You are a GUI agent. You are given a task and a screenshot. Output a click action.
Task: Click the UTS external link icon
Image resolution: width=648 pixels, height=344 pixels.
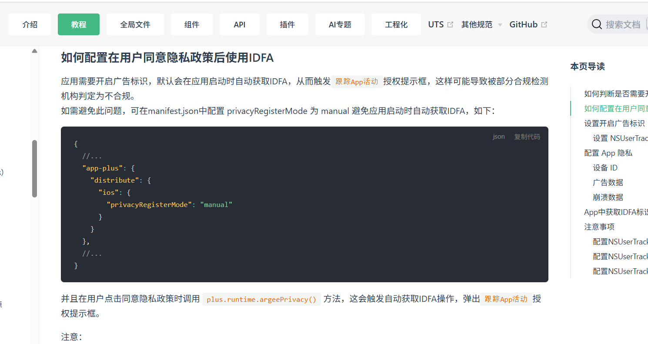coord(450,25)
